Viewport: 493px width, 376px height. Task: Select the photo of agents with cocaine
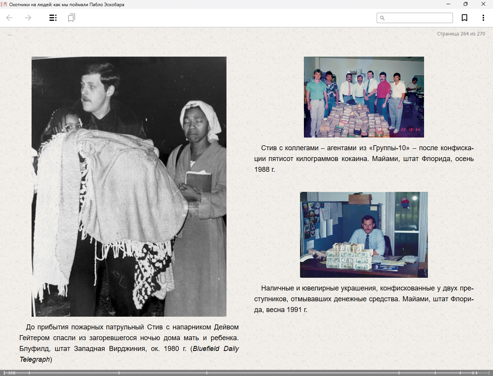[x=364, y=97]
